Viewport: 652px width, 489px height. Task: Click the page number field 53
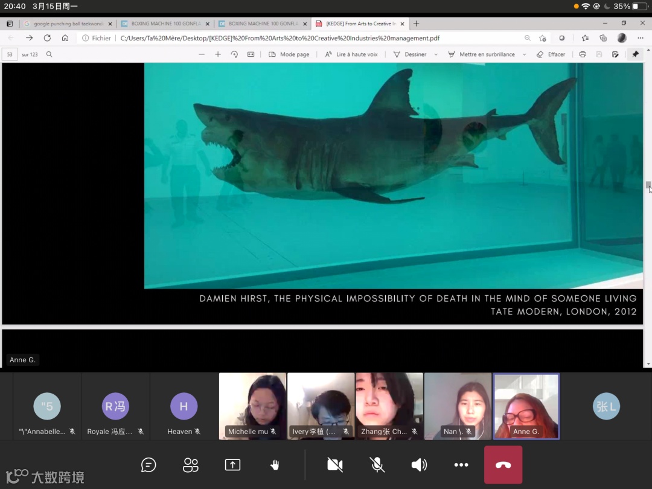(10, 54)
